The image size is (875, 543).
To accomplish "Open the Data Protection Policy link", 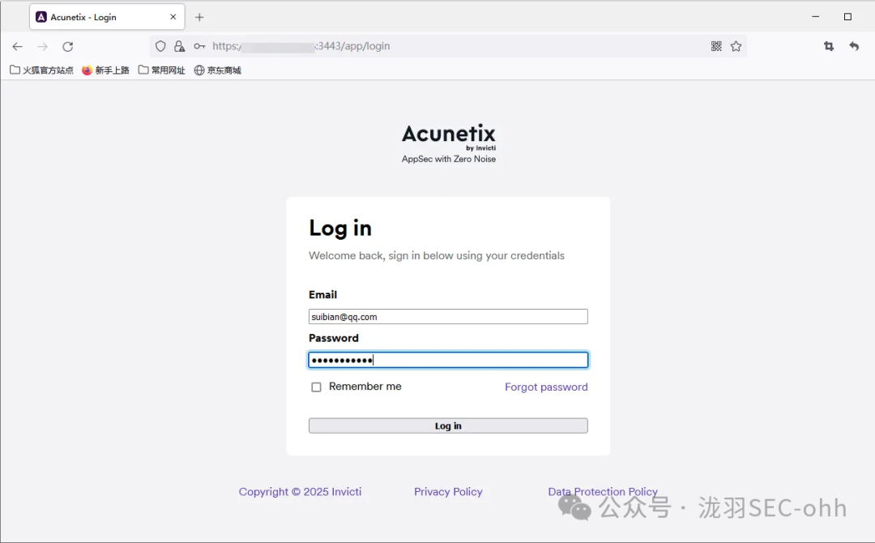I will point(603,492).
